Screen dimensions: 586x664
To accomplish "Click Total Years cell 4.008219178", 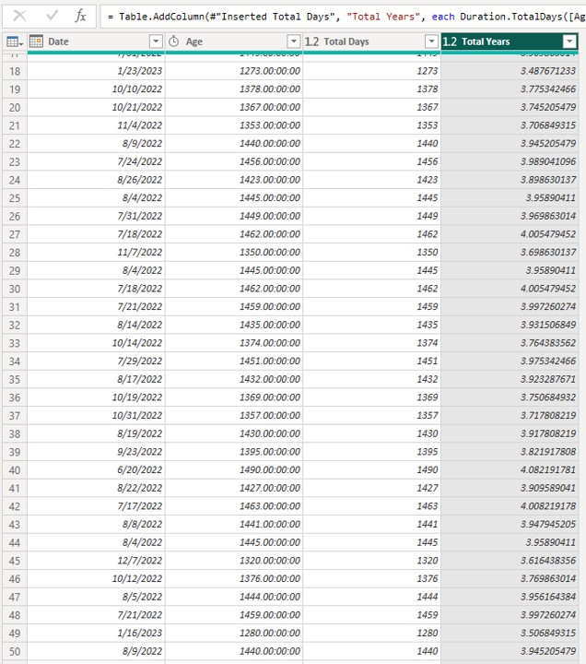I will (x=510, y=506).
